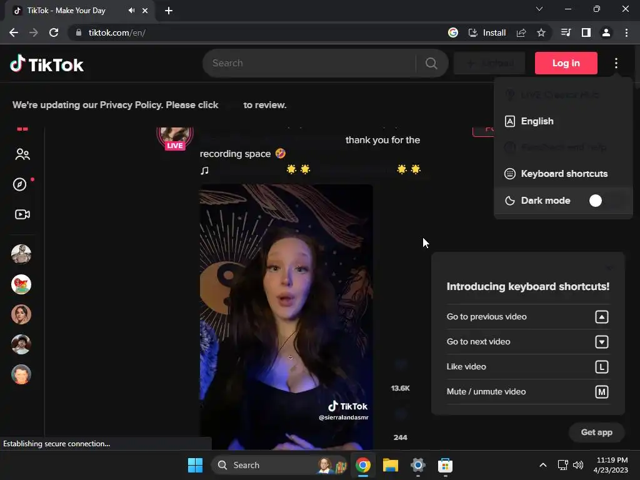The width and height of the screenshot is (640, 480).
Task: Open the Chrome profile icon
Action: point(606,32)
